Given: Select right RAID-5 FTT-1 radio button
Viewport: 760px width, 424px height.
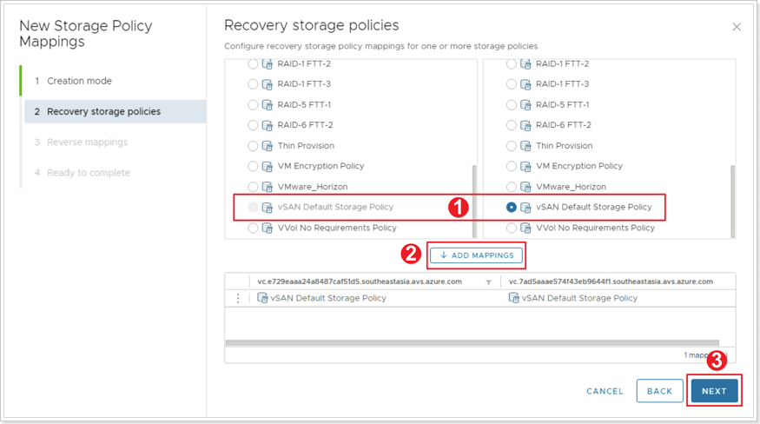Looking at the screenshot, I should coord(512,105).
